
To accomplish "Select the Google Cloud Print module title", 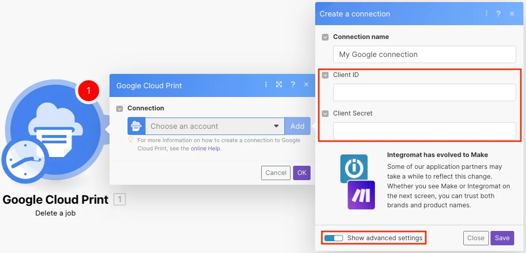I will (x=56, y=200).
